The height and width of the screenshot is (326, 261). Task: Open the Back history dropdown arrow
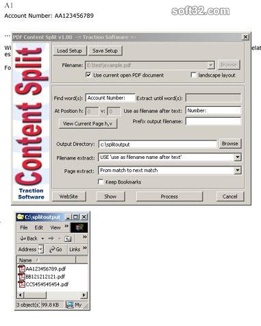point(42,238)
